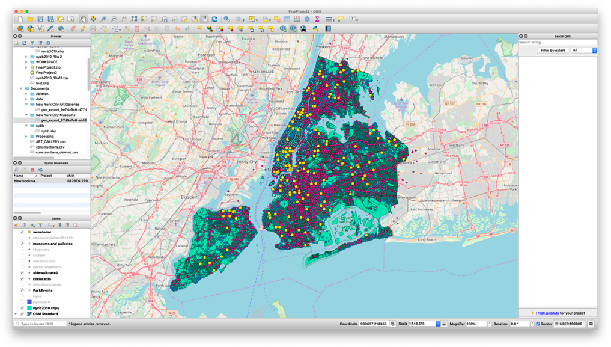Hide the sweetodor layer
611x347 pixels.
[22, 232]
